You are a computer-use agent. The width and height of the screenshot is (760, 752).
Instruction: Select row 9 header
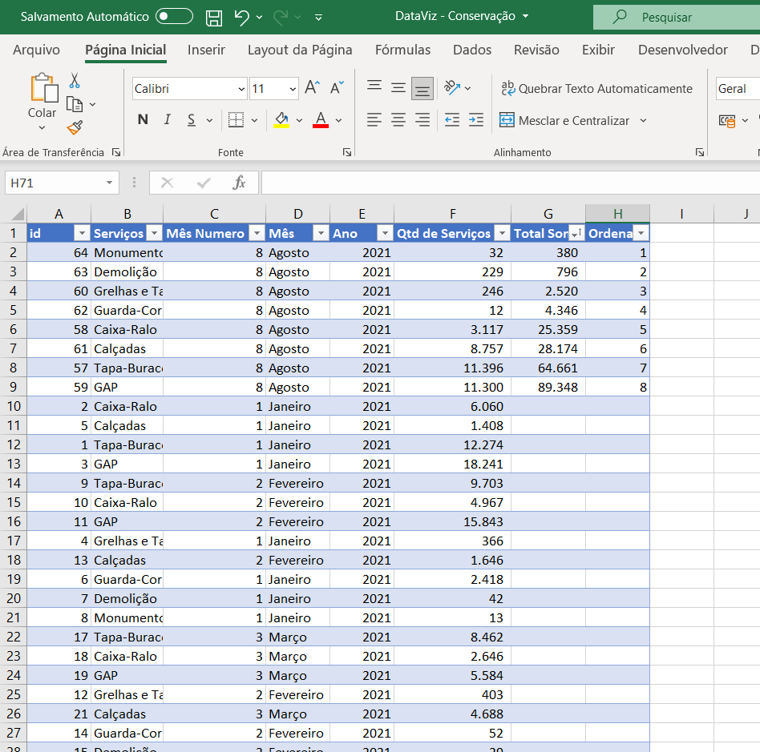[x=13, y=388]
